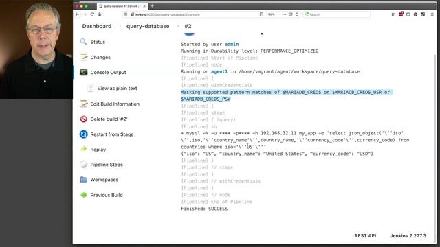Close the query-database #2 Console tab

tap(144, 6)
